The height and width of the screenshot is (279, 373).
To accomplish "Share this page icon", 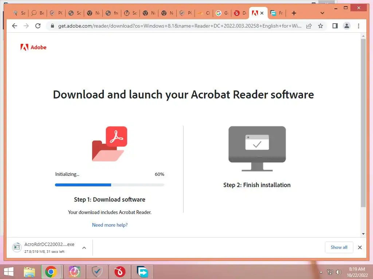I will [x=309, y=26].
